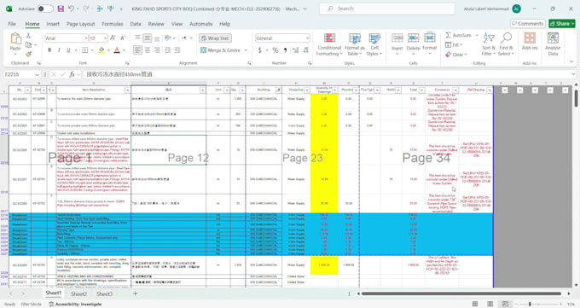Click the Increase Decimal icon
The height and width of the screenshot is (308, 580).
click(296, 50)
